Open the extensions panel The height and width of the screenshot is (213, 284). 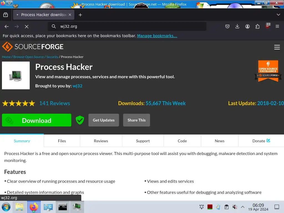(x=257, y=26)
